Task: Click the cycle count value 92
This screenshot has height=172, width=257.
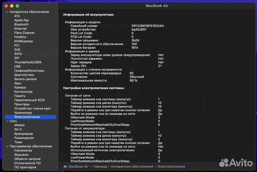Action: [x=132, y=73]
